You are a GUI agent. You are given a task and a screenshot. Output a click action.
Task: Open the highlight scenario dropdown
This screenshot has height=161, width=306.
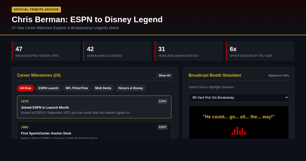click(239, 97)
